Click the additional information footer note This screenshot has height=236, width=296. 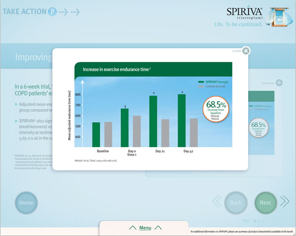[242, 231]
